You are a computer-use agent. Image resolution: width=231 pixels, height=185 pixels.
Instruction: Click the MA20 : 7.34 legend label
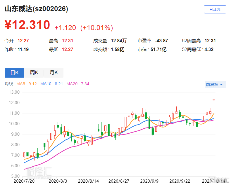point(78,84)
